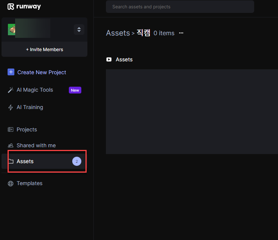The image size is (278, 240).
Task: Click the 직캠 folder name in the breadcrumb
Action: (143, 33)
